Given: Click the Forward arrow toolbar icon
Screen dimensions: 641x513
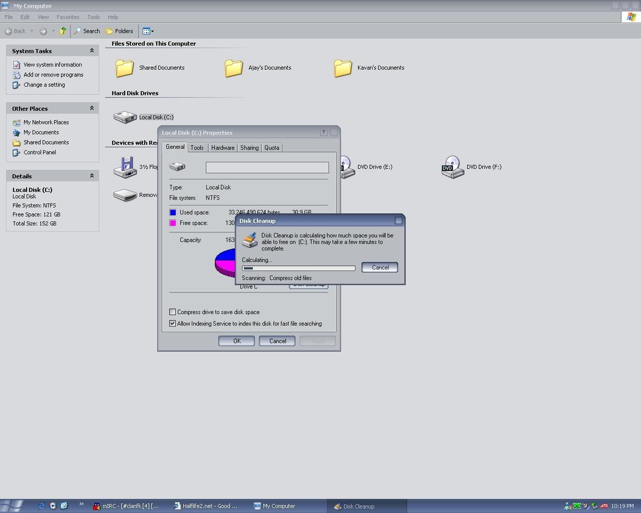Looking at the screenshot, I should (43, 31).
